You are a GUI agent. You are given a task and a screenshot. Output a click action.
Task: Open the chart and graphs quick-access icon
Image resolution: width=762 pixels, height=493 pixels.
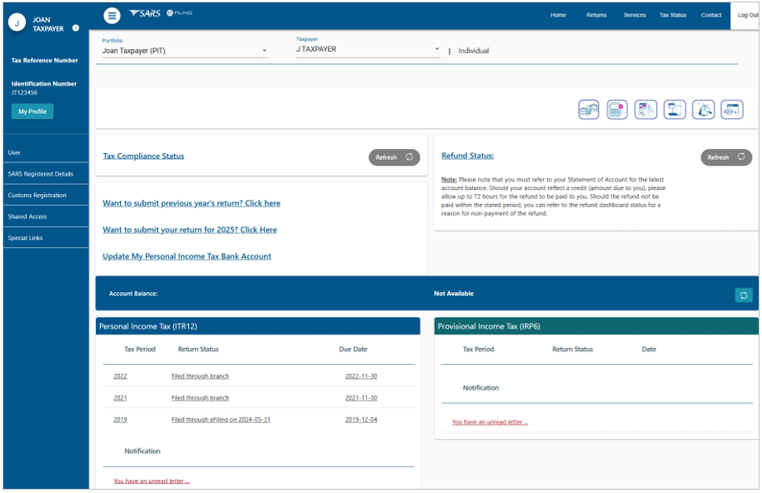coord(645,109)
